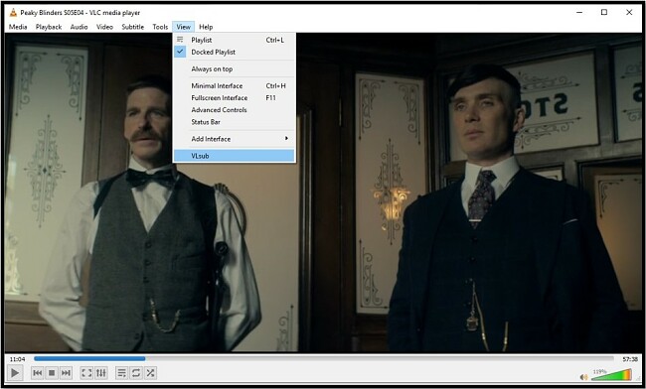Image resolution: width=646 pixels, height=389 pixels.
Task: Skip to next media track
Action: tap(66, 373)
